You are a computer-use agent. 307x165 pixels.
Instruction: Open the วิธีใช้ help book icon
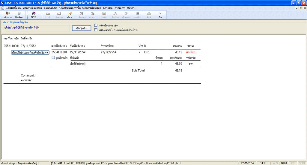tap(33, 15)
